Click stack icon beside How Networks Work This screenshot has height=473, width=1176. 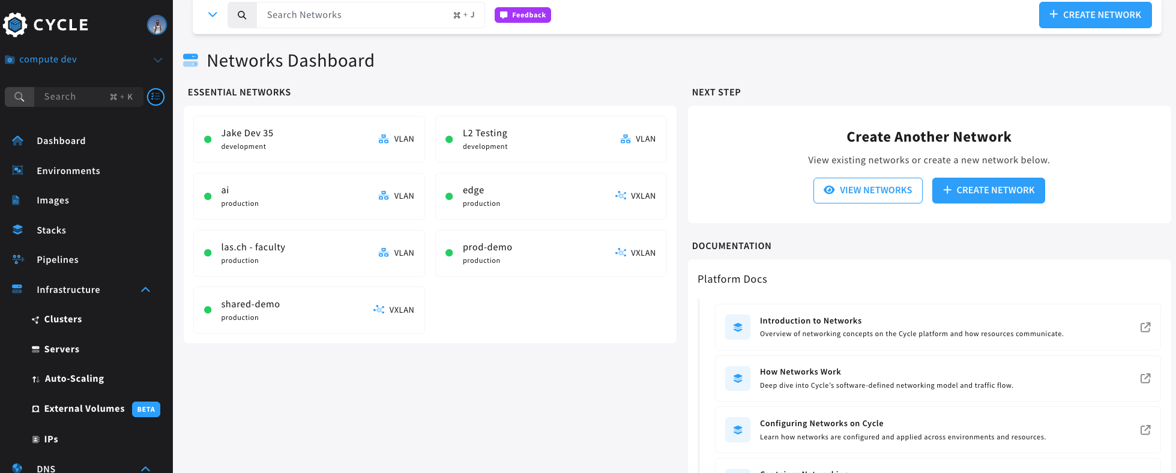coord(738,379)
